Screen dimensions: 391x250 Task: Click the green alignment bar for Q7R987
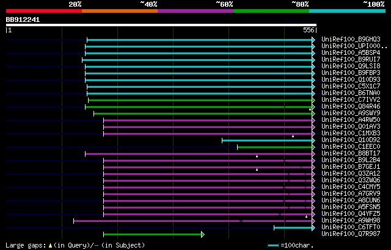[152, 234]
